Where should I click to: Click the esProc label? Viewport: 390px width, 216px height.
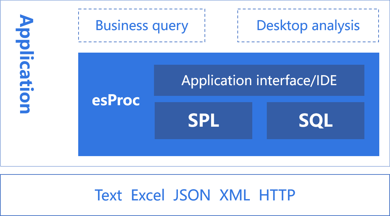click(x=116, y=100)
